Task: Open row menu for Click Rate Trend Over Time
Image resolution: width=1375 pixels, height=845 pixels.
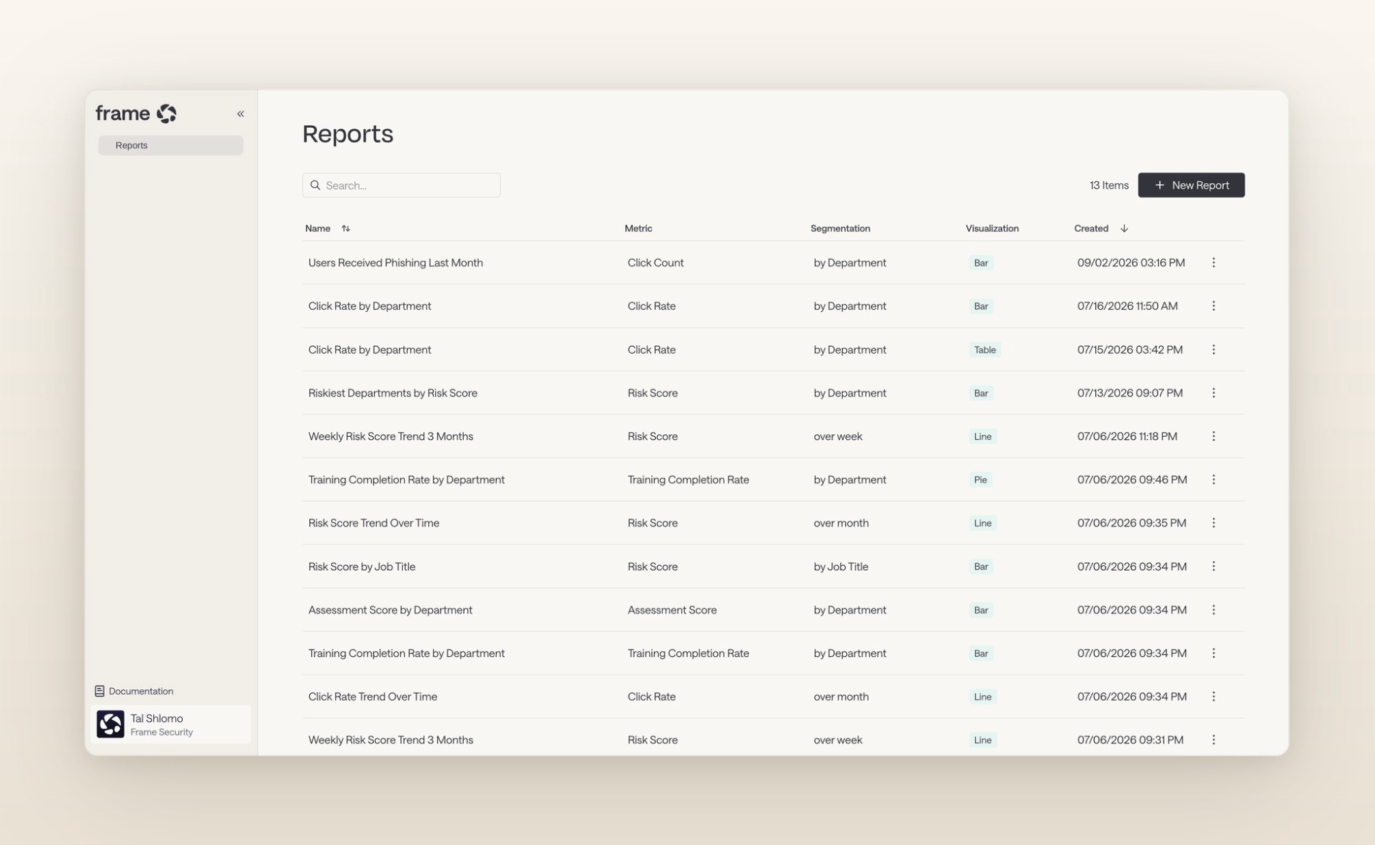Action: (x=1214, y=697)
